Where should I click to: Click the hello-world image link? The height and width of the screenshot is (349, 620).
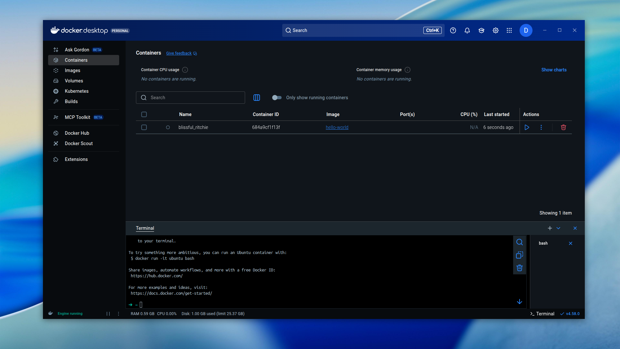[337, 127]
